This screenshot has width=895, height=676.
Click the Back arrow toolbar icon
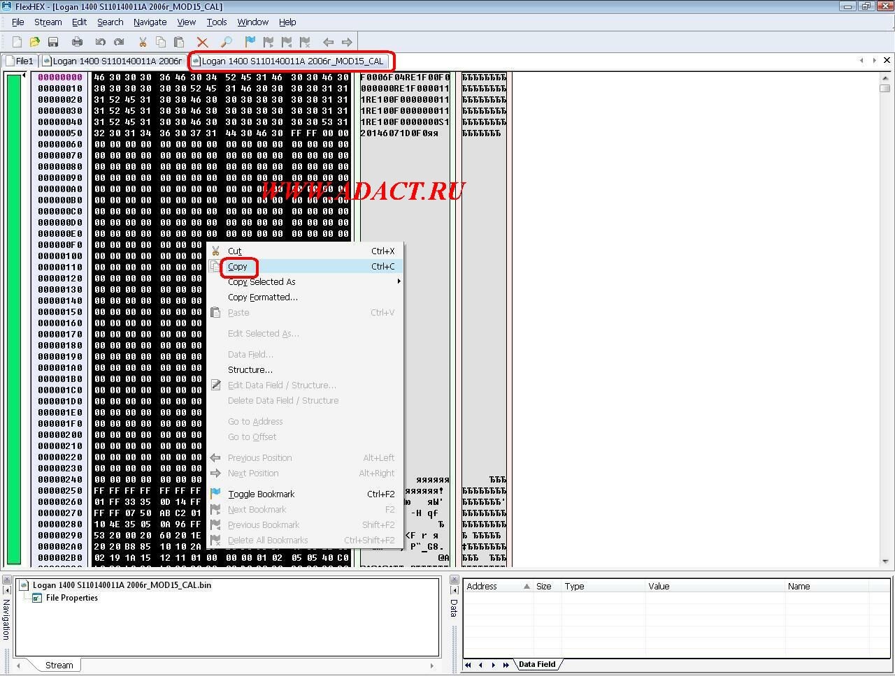[329, 42]
